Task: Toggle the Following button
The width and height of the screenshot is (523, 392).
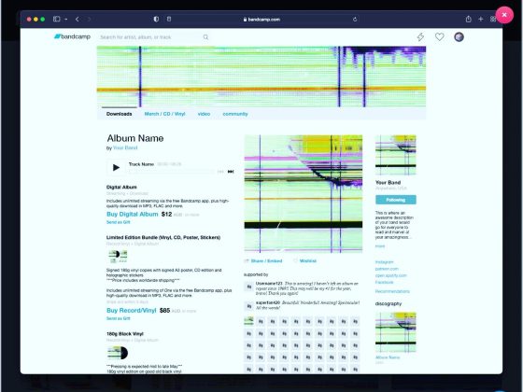Action: click(396, 200)
